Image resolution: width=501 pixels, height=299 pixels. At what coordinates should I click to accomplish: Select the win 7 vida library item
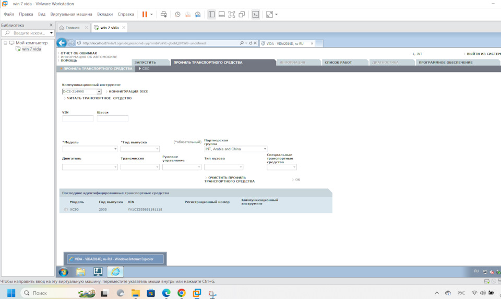[31, 49]
